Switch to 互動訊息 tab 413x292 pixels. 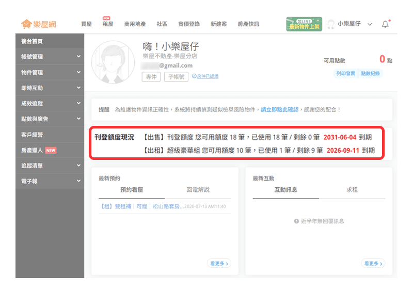pyautogui.click(x=286, y=190)
